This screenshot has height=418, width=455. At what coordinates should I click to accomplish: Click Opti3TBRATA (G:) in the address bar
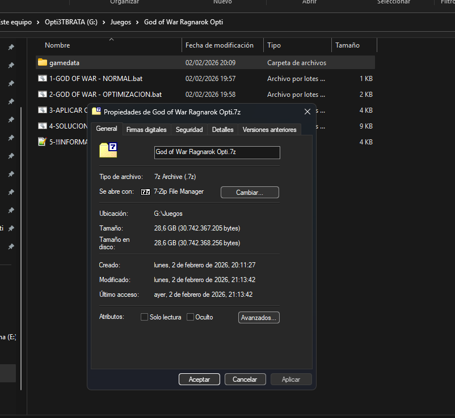pos(71,22)
